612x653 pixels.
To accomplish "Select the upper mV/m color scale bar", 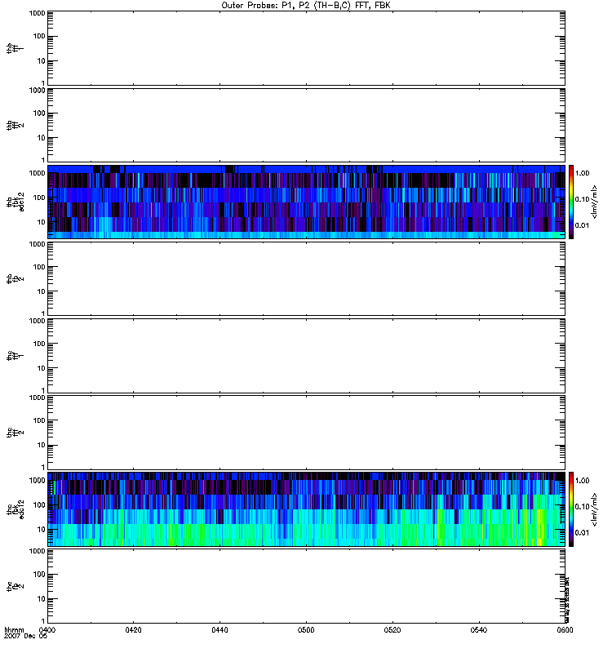I will click(571, 202).
